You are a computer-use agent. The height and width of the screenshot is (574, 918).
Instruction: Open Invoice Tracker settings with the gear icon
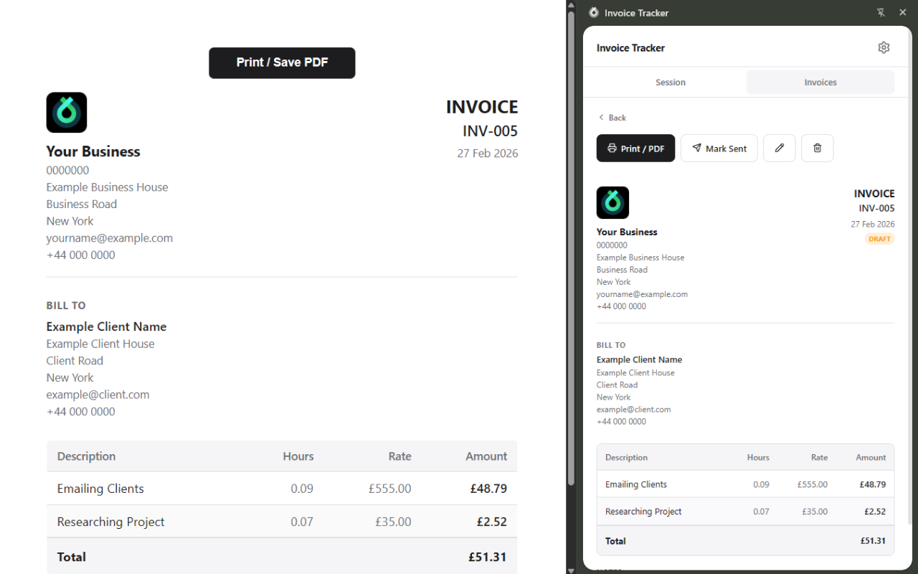[884, 47]
